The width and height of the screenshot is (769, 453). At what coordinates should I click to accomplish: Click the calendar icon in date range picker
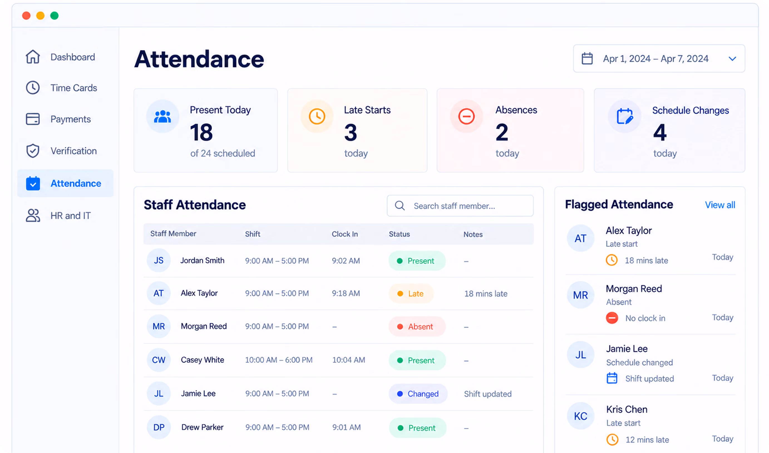point(587,59)
